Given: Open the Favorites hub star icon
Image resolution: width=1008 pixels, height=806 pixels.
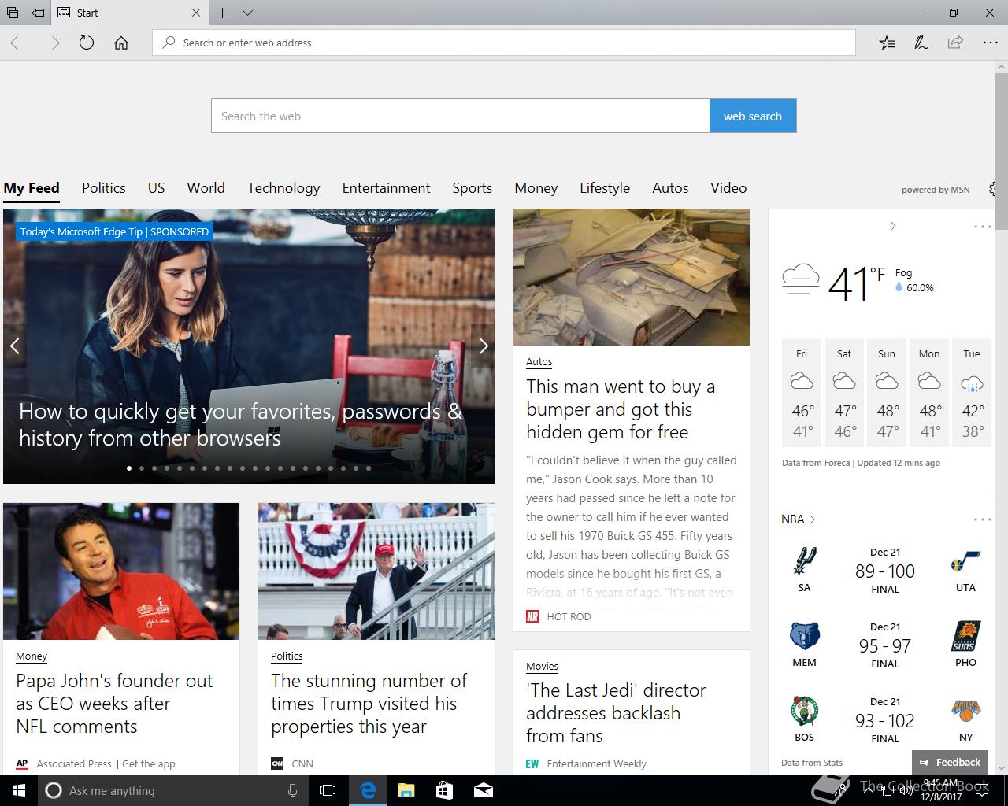Looking at the screenshot, I should tap(887, 43).
